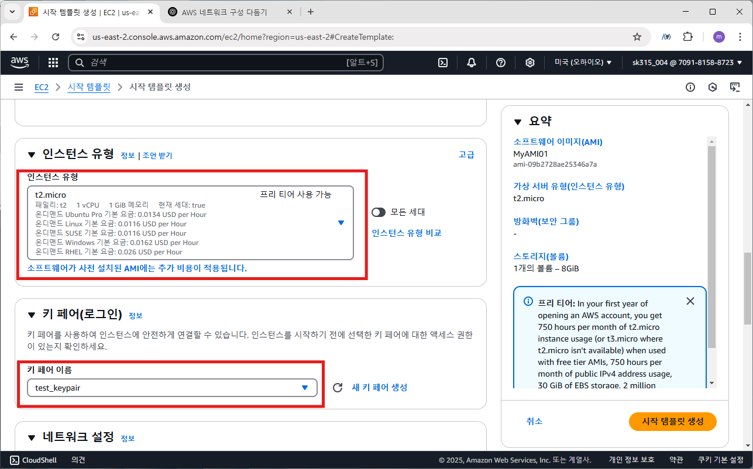753x469 pixels.
Task: Close the EC2 launch template browser tab
Action: (x=151, y=12)
